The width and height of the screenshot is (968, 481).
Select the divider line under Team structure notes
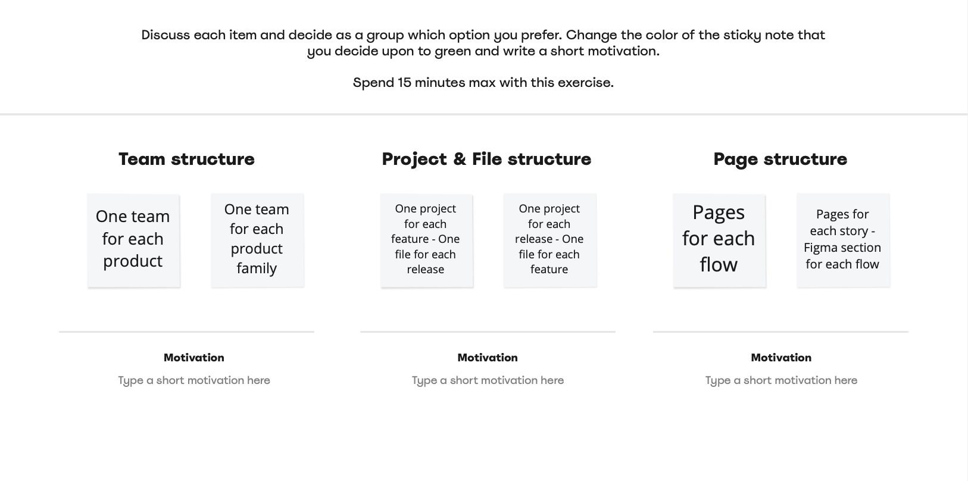pos(186,332)
